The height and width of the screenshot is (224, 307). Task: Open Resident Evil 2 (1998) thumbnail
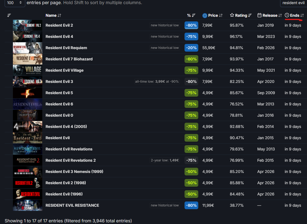28,183
